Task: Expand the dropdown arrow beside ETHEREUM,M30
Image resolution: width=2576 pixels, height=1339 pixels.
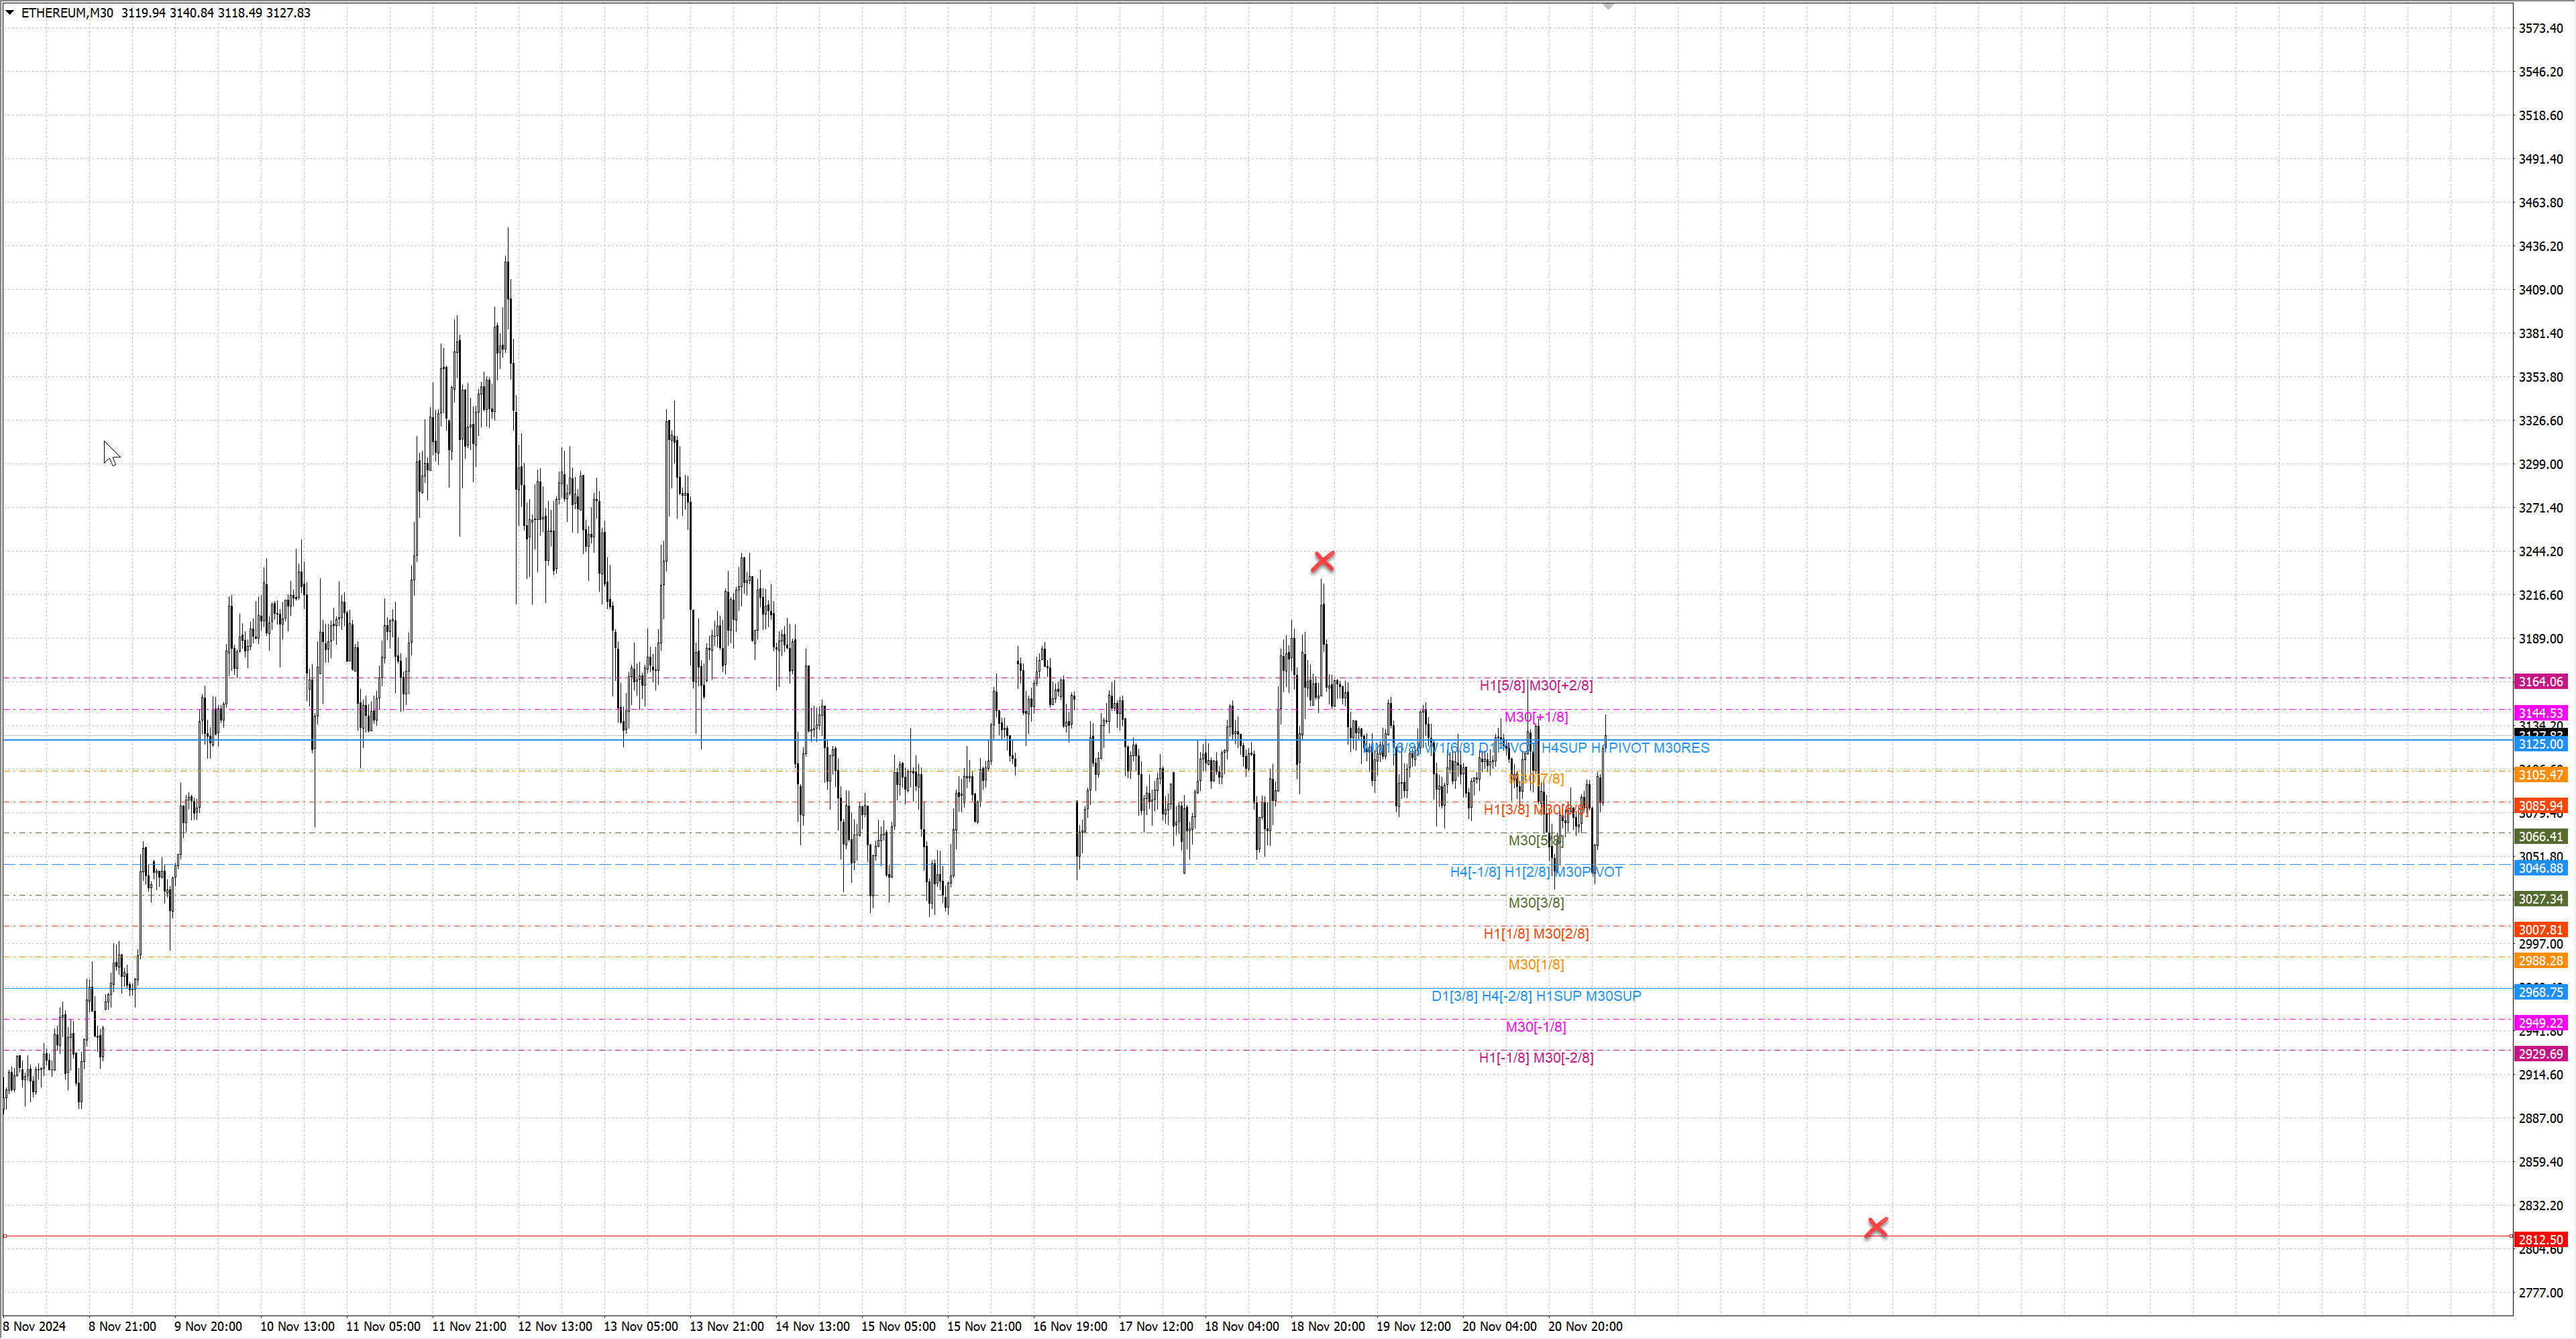Action: coord(10,13)
